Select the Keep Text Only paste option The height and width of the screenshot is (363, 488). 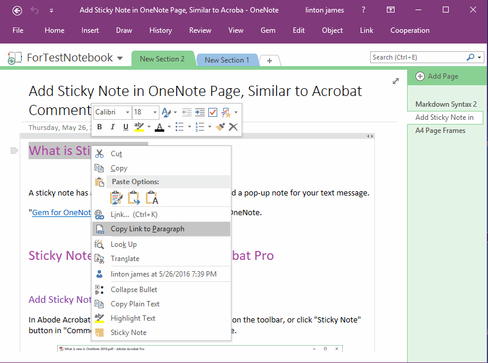point(152,197)
